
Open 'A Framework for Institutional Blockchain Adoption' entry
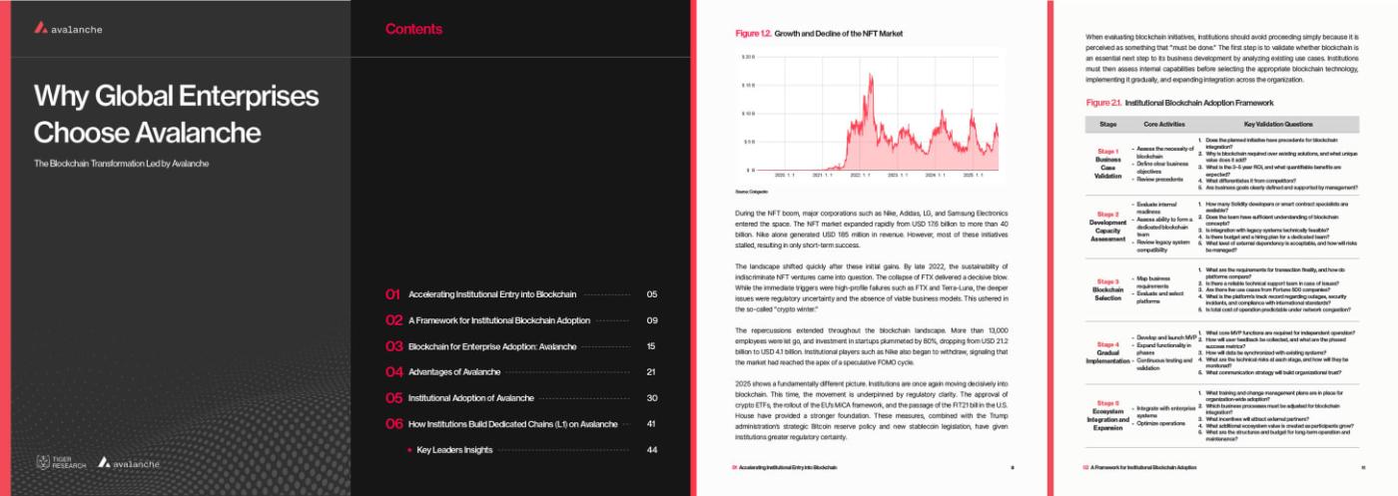point(499,320)
